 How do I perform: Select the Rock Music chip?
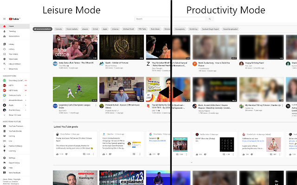155,29
